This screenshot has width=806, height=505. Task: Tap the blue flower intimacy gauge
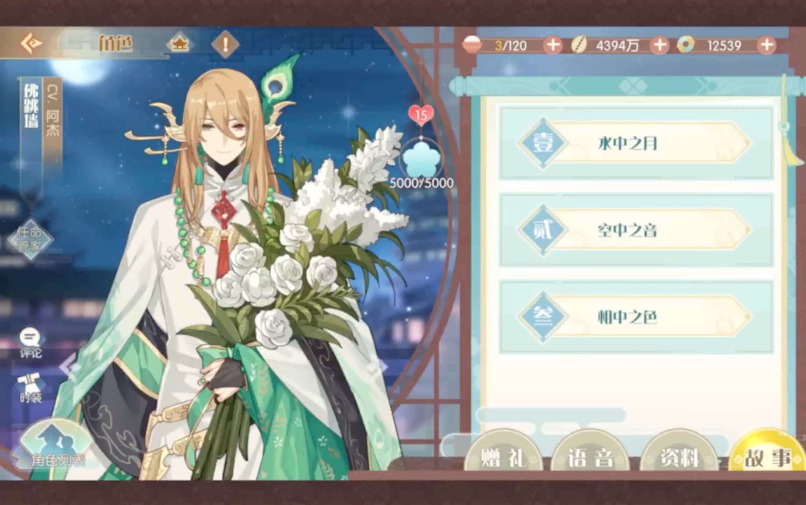[421, 159]
